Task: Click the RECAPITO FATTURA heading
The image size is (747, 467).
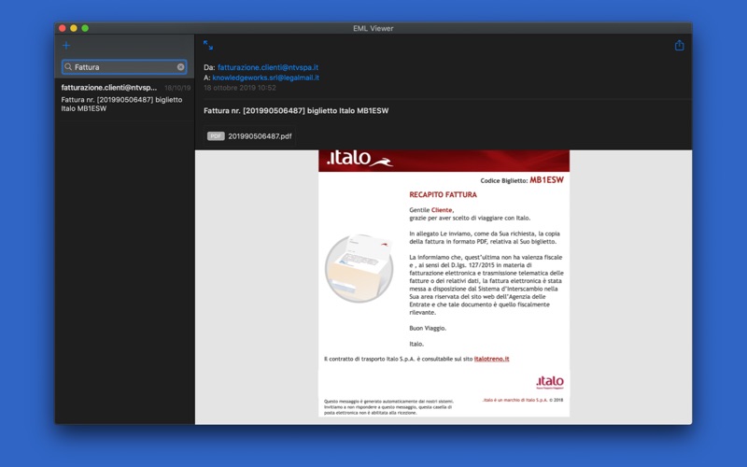Action: pos(443,194)
